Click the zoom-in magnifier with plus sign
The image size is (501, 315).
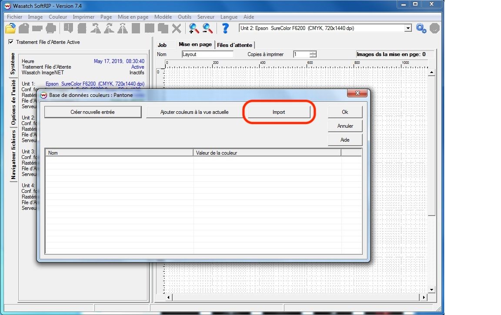(x=194, y=28)
